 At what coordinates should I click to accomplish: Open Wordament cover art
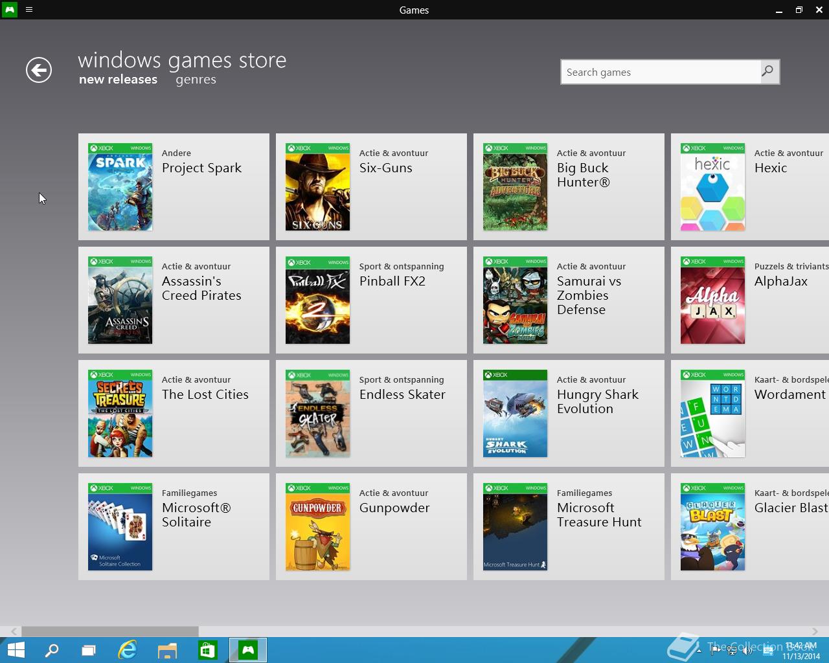(x=713, y=414)
